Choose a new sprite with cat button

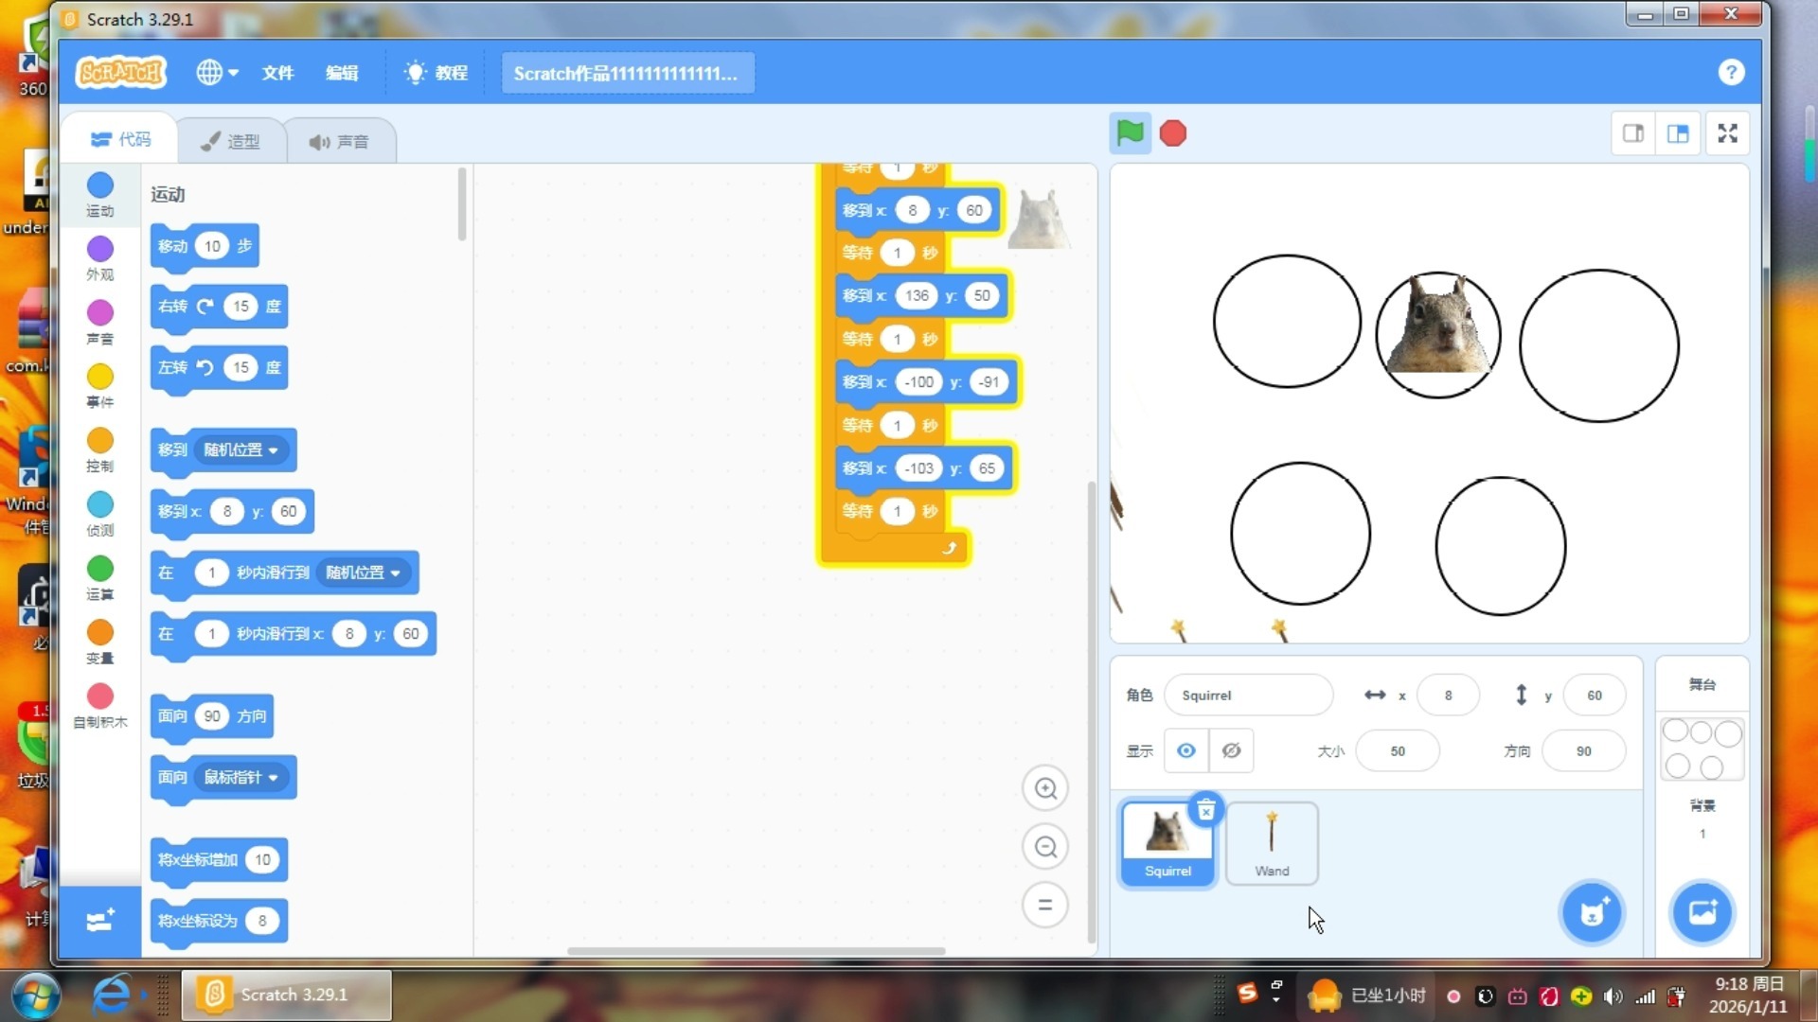pyautogui.click(x=1592, y=912)
